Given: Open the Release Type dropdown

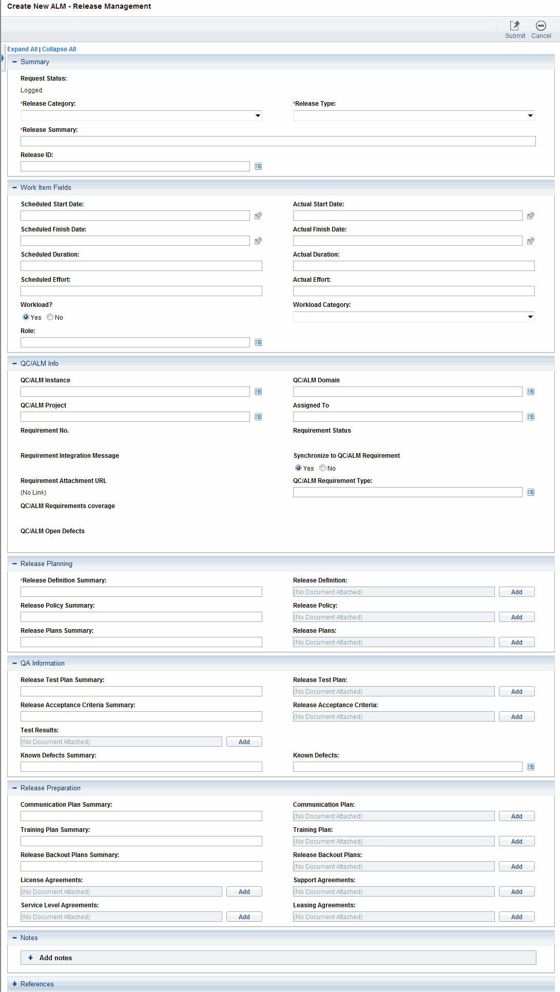Looking at the screenshot, I should click(414, 116).
